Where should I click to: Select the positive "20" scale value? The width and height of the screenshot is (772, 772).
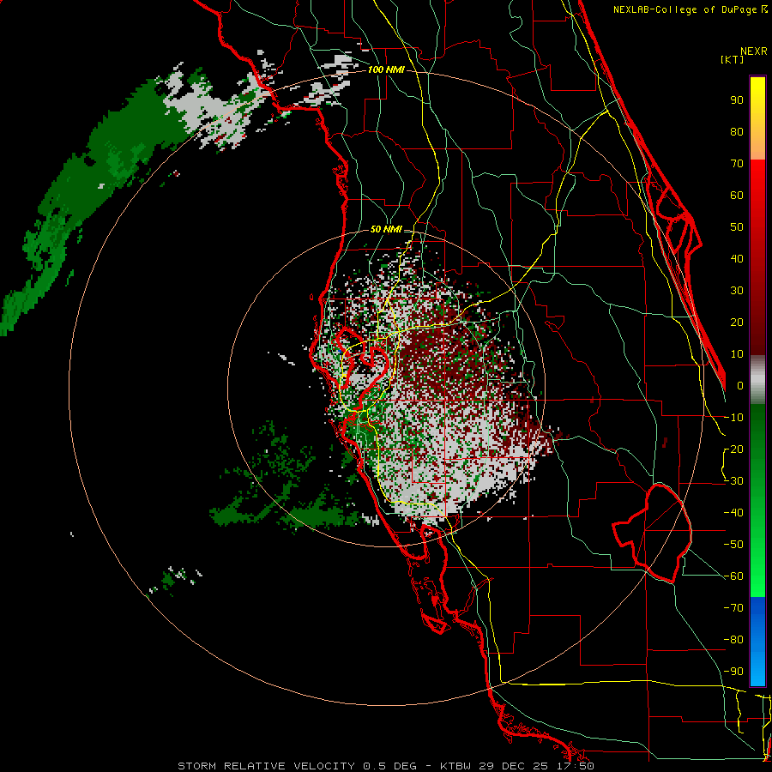click(737, 323)
